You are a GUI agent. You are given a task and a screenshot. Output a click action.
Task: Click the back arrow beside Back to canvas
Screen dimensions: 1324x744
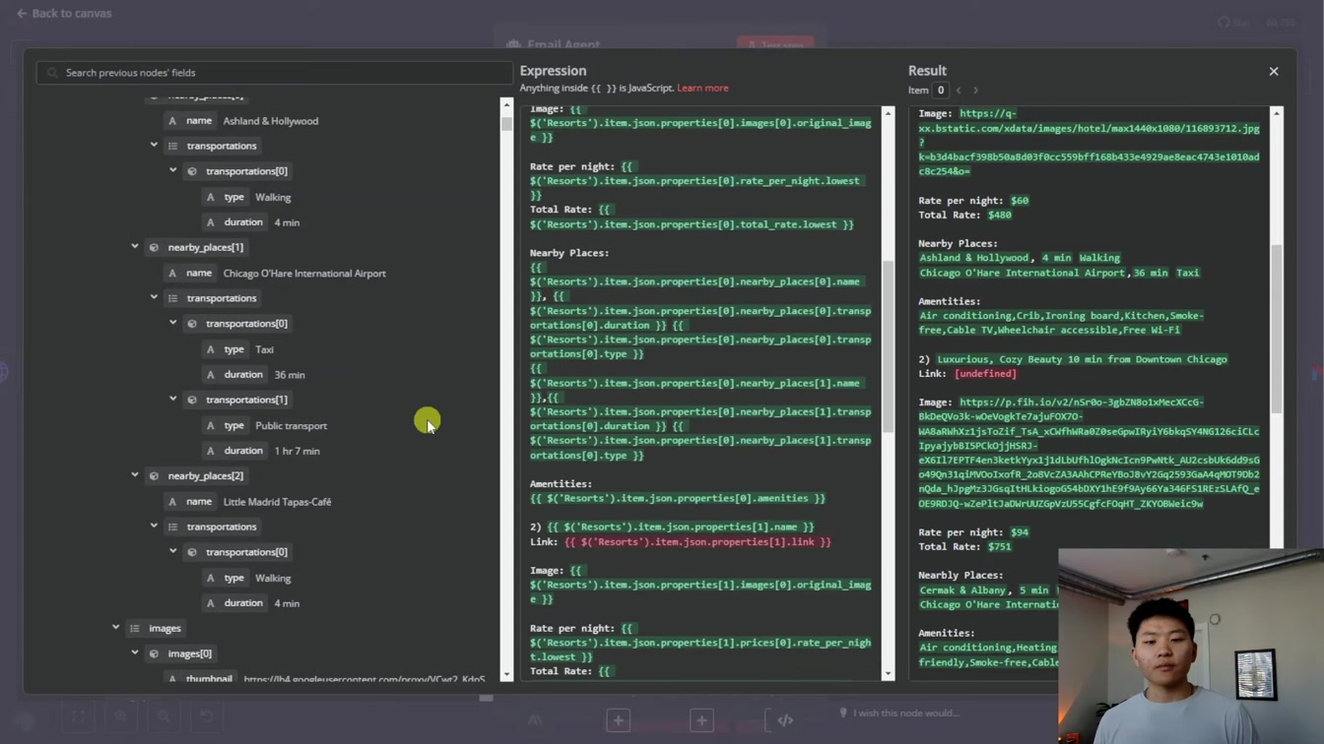(x=22, y=14)
